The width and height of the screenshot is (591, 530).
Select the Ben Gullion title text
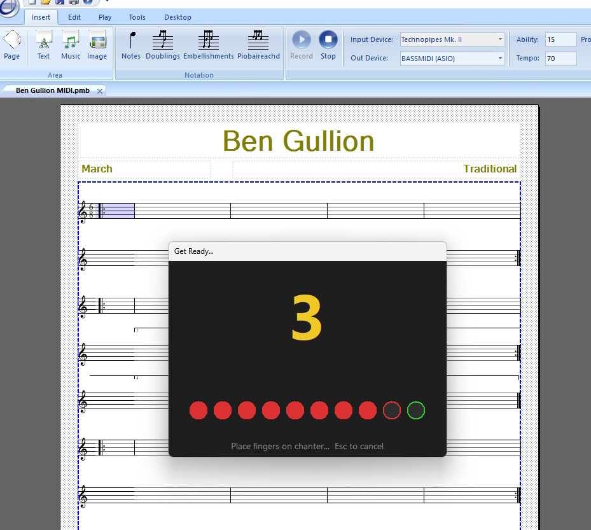pos(298,141)
